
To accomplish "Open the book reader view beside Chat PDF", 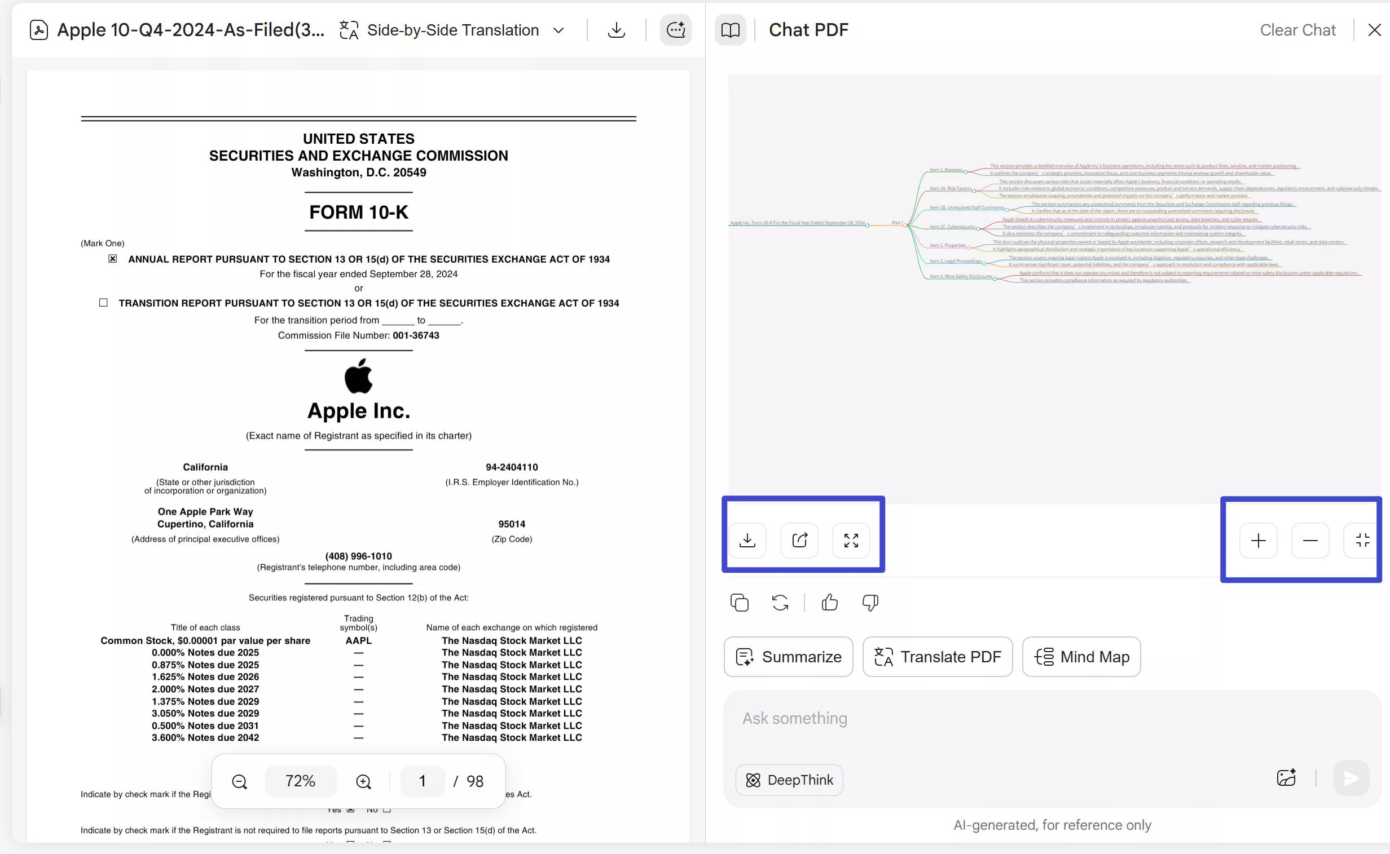I will pos(731,29).
